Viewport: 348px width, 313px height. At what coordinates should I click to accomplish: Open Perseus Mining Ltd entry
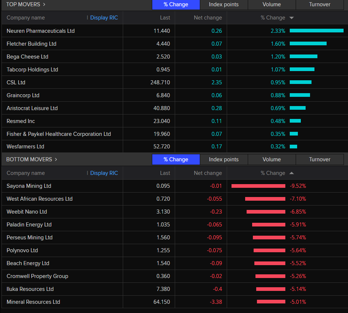29,238
